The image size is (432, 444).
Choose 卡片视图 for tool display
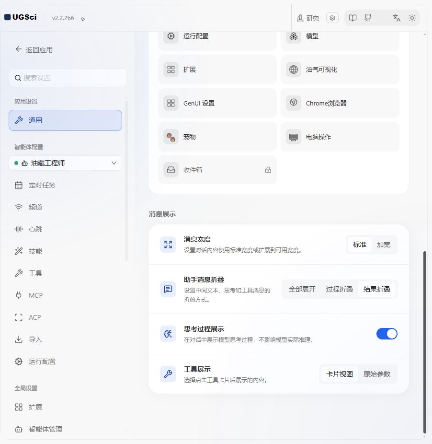pos(340,374)
